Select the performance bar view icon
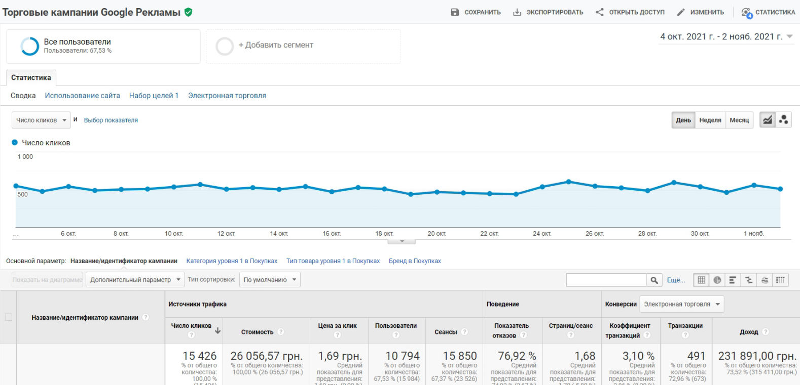800x385 pixels. pyautogui.click(x=733, y=280)
